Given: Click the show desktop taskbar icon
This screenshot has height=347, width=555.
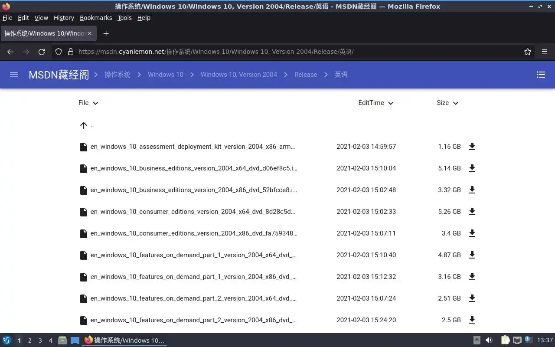Looking at the screenshot, I should click(x=75, y=340).
